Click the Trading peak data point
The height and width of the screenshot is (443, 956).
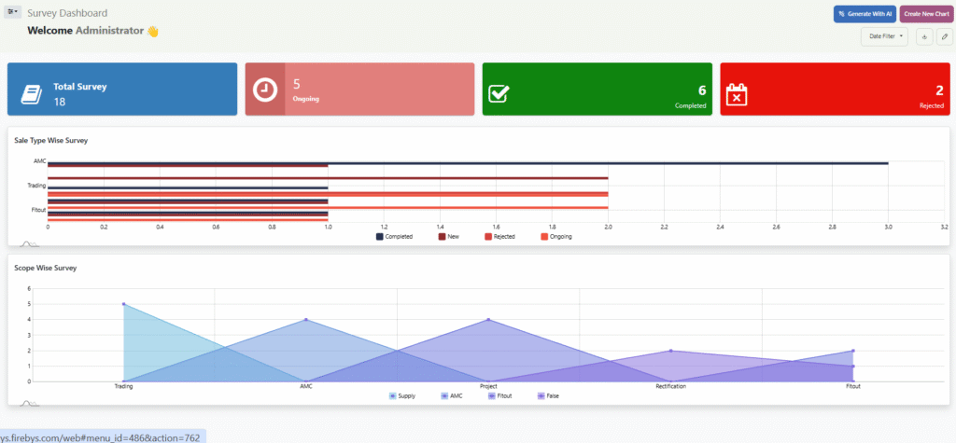click(123, 304)
